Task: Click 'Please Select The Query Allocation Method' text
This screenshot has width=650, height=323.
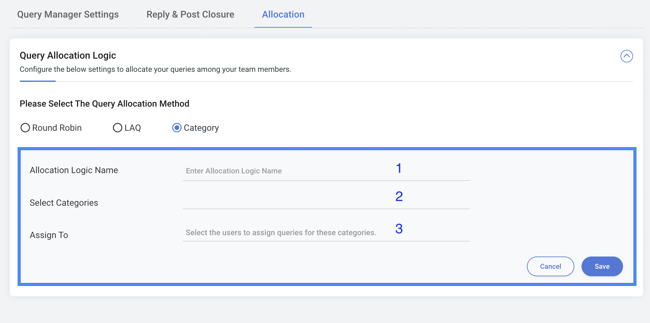Action: pyautogui.click(x=105, y=104)
